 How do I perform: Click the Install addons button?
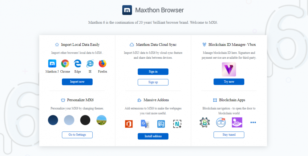[153, 136]
